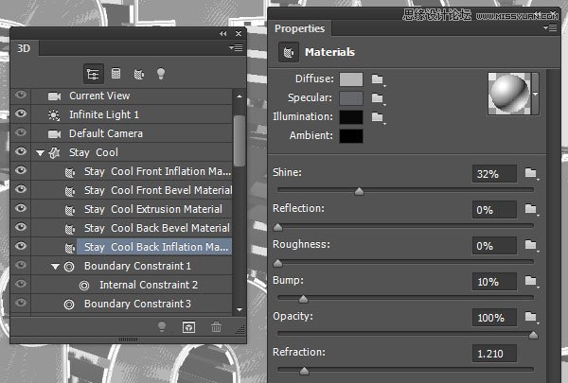Click the Shine value field showing 32%
The height and width of the screenshot is (383, 568).
(x=494, y=174)
